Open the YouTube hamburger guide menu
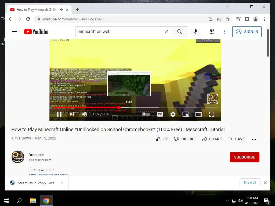 pyautogui.click(x=15, y=32)
